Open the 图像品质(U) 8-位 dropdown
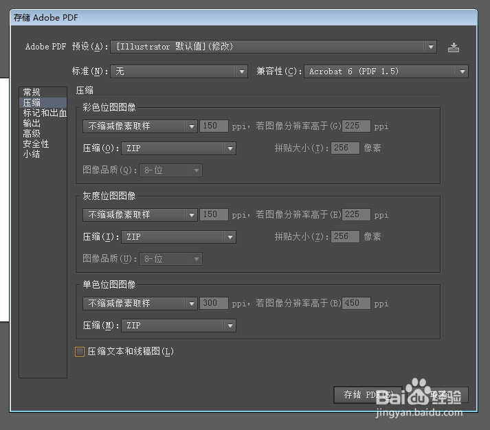The height and width of the screenshot is (430, 490). pyautogui.click(x=171, y=259)
